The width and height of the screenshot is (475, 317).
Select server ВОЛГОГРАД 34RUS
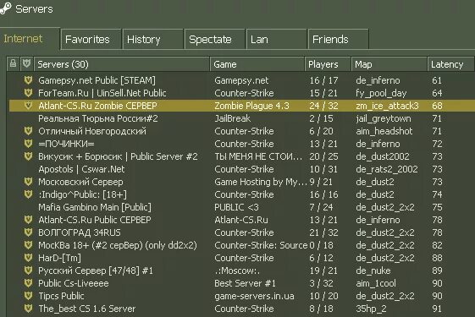click(x=80, y=233)
